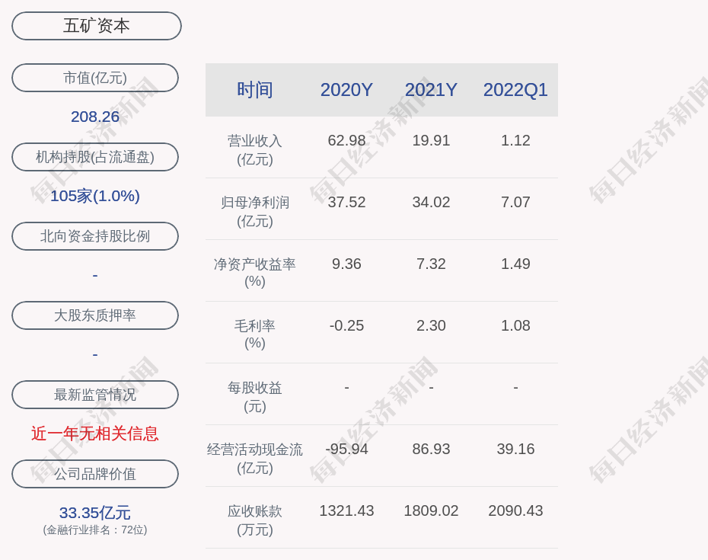Click the 每股收益 dash in the 2021Y column
Image resolution: width=708 pixels, height=560 pixels.
[431, 388]
